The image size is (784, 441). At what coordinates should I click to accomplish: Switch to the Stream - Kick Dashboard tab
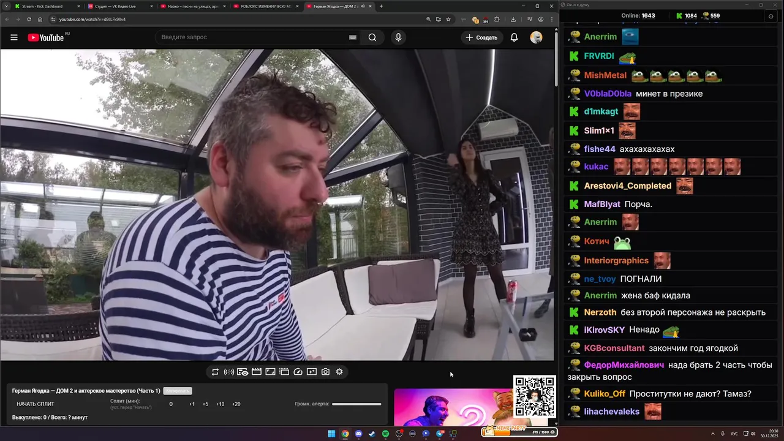47,6
